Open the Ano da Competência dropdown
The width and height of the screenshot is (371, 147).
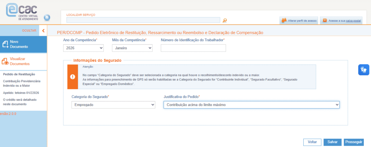pos(83,48)
